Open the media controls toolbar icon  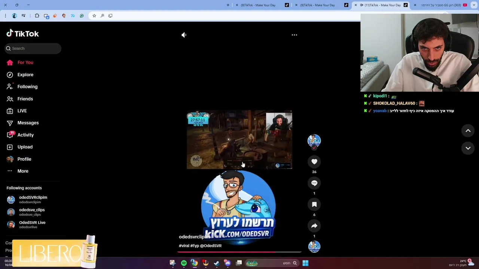(x=24, y=16)
